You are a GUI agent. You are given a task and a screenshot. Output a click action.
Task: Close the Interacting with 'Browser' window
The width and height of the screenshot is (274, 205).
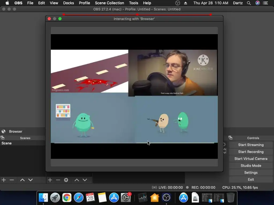(49, 19)
